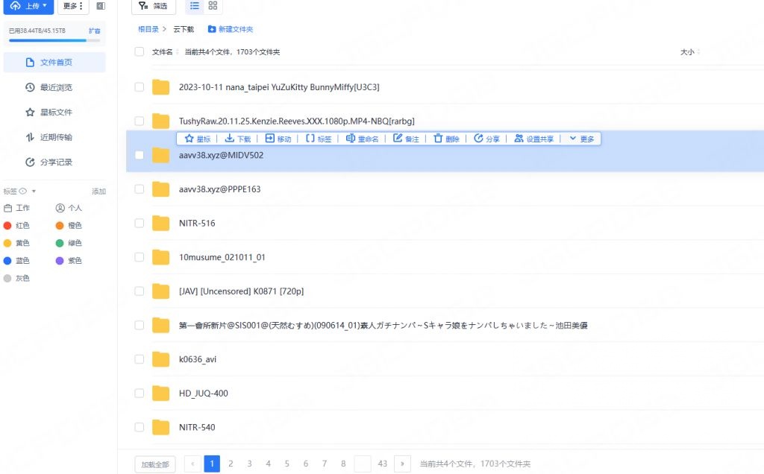Check the NITR-516 folder checkbox
The width and height of the screenshot is (764, 474).
(x=139, y=223)
